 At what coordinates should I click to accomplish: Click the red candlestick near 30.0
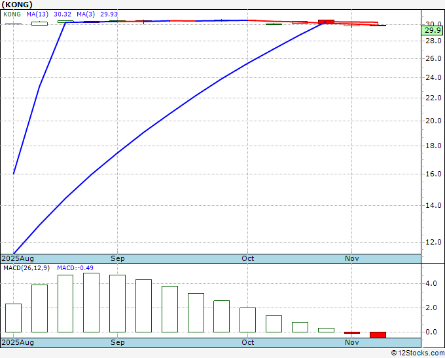click(326, 22)
